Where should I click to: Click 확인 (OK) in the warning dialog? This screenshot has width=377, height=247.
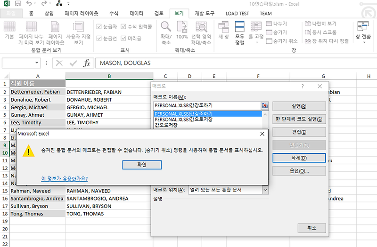142,165
